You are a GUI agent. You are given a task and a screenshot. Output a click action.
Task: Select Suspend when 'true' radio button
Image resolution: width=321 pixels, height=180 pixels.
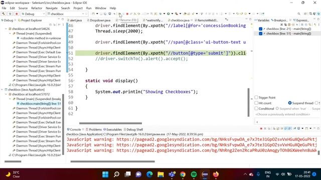coord(277,108)
